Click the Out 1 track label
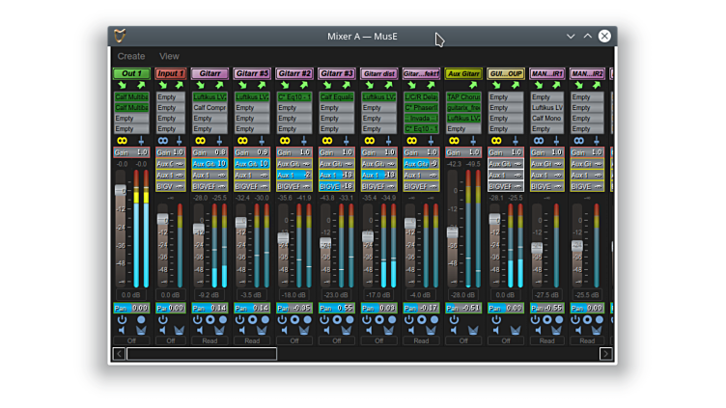This screenshot has width=726, height=408. click(x=131, y=73)
